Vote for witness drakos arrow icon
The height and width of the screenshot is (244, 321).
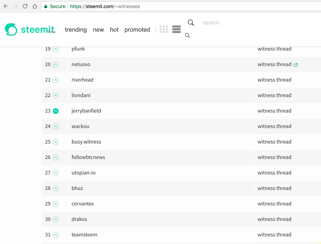click(56, 219)
